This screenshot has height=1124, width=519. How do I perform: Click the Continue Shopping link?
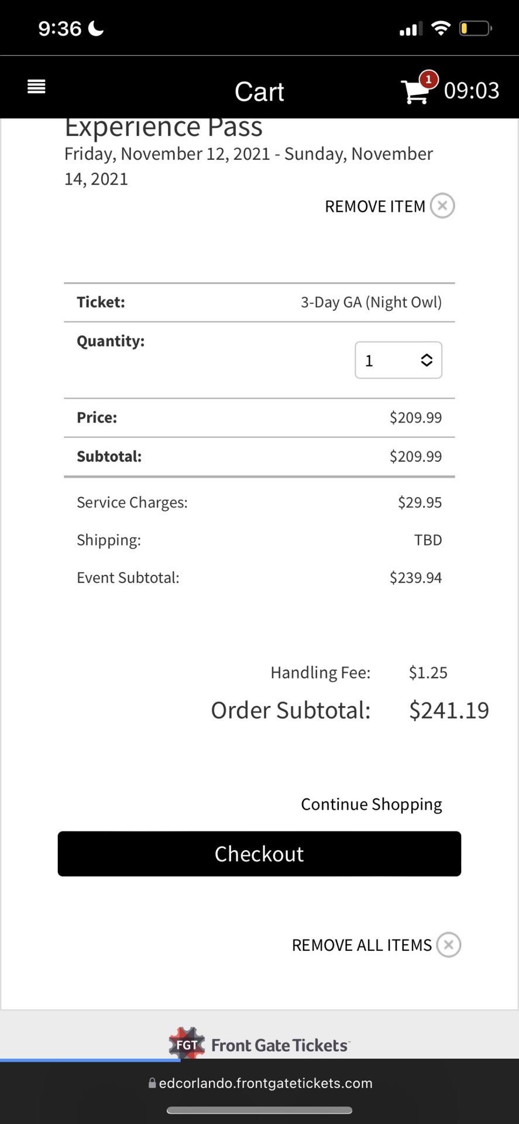click(x=371, y=804)
